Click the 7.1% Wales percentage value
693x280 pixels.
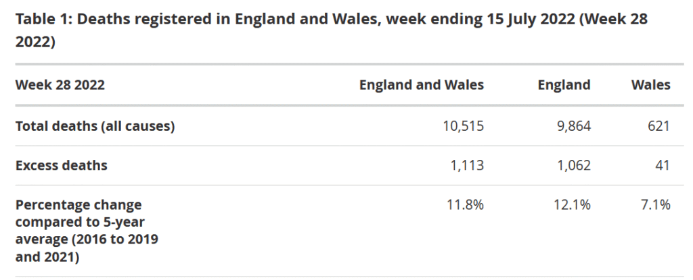(656, 205)
